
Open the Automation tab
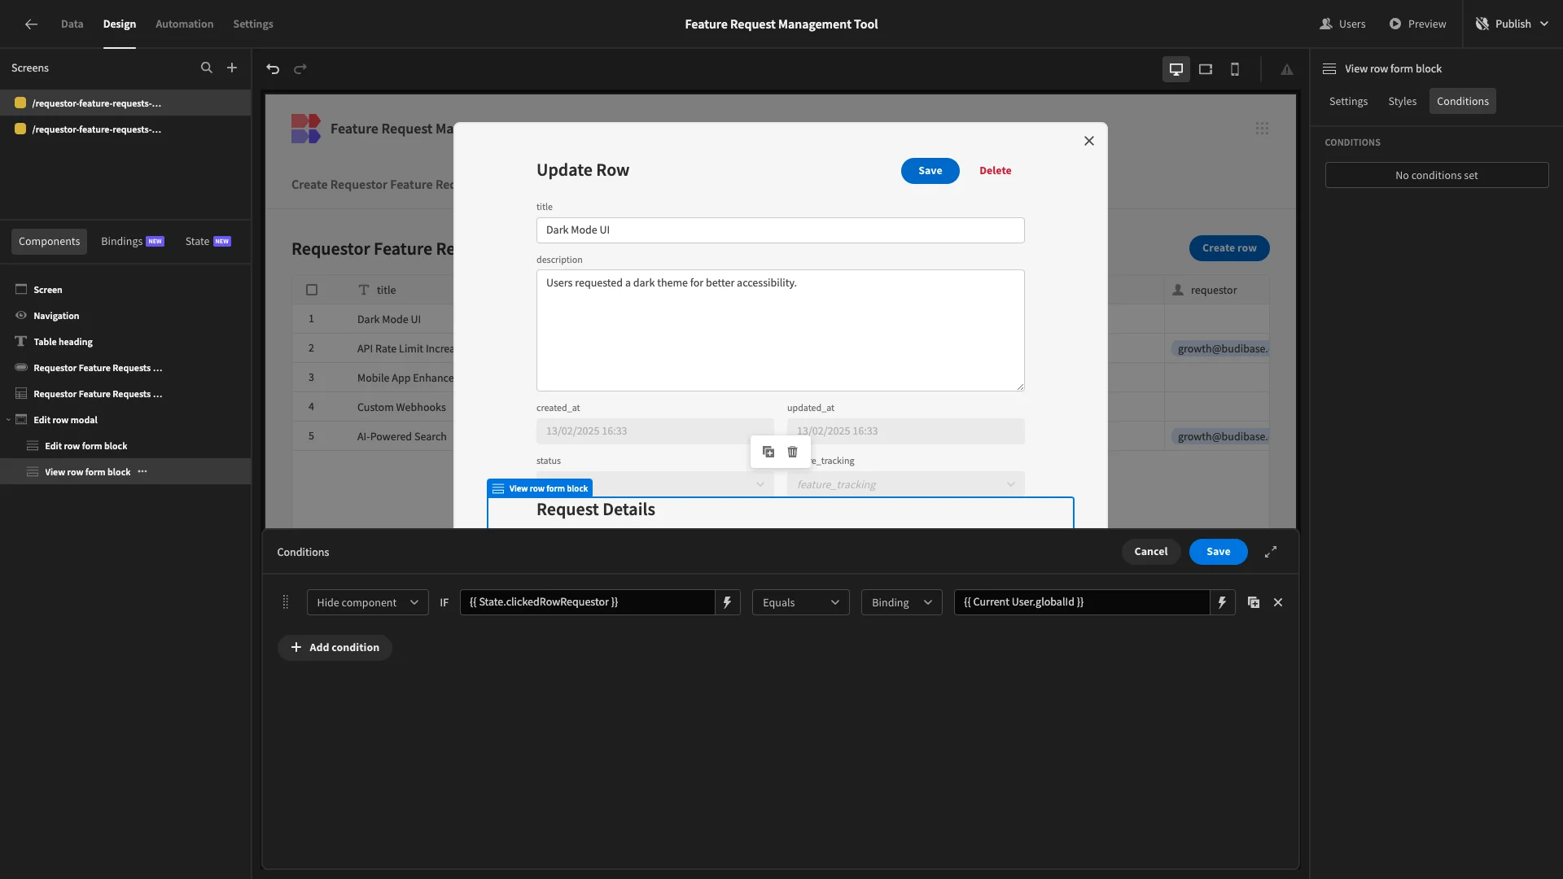tap(184, 24)
